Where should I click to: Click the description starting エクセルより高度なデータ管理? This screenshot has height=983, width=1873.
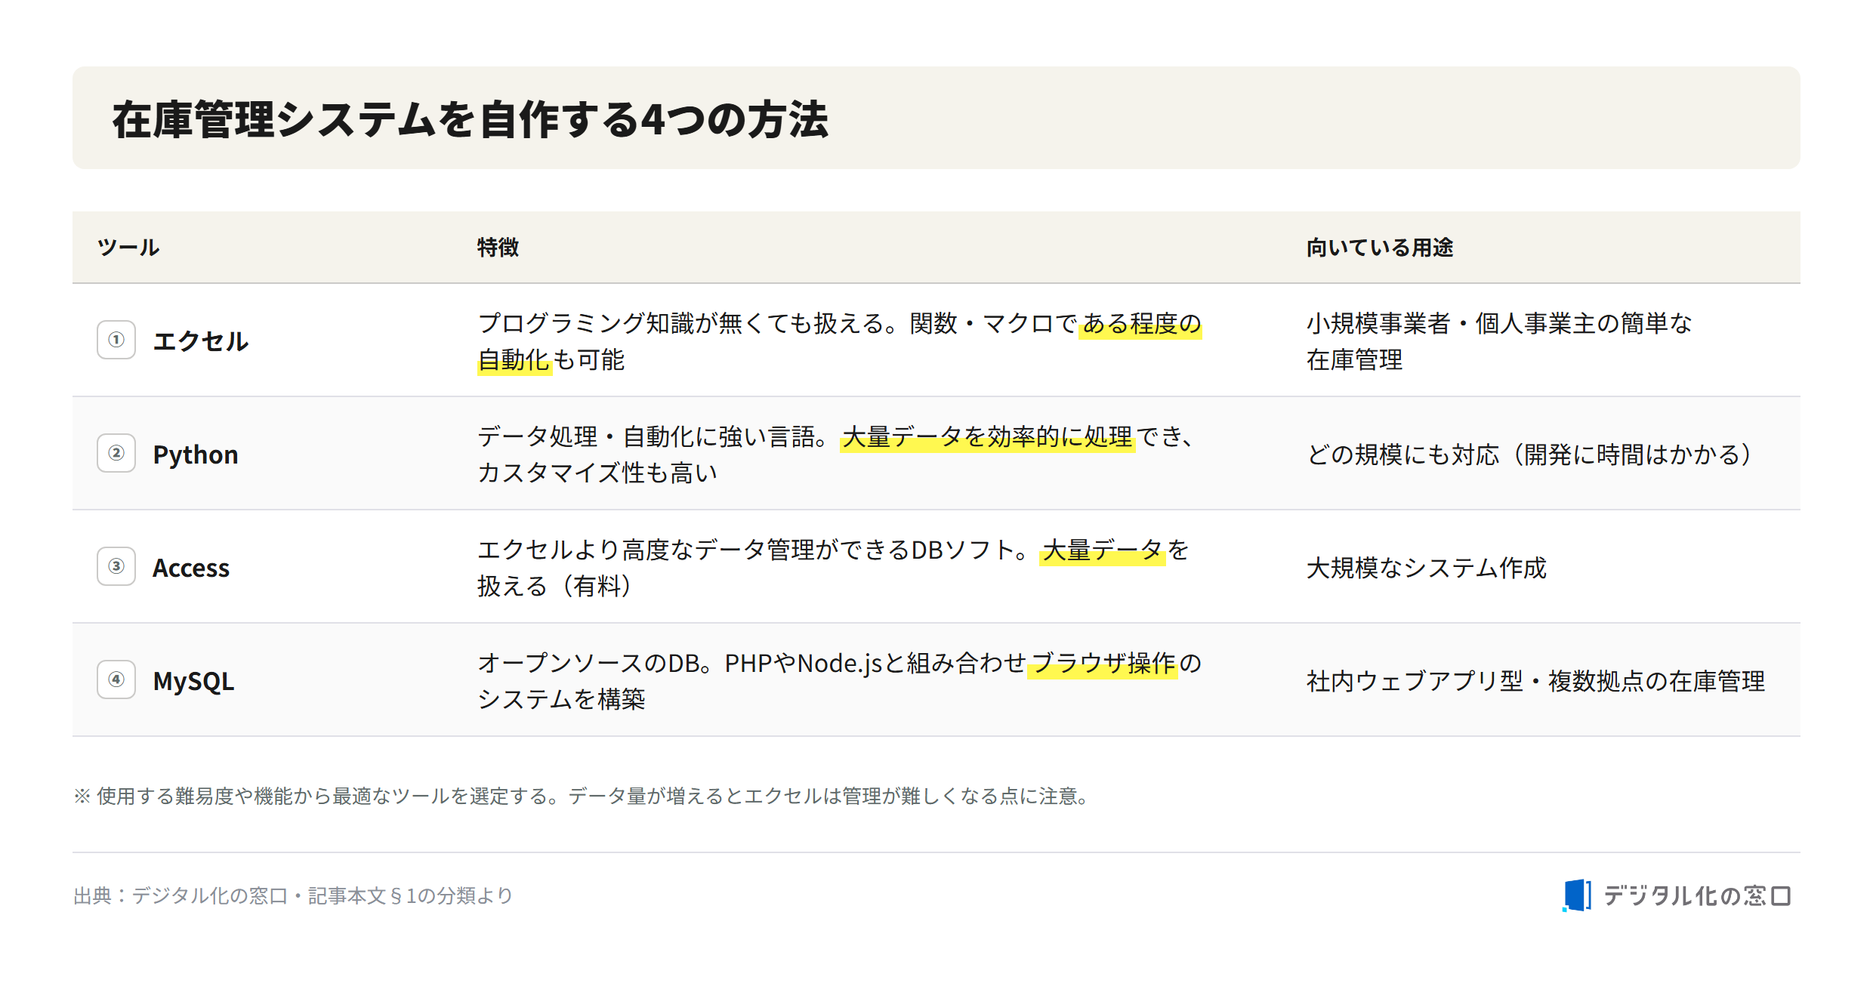pyautogui.click(x=834, y=568)
